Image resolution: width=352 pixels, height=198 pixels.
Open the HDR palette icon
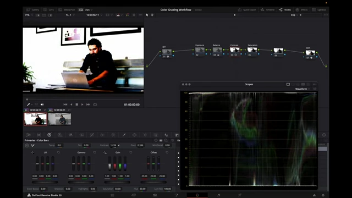60,135
